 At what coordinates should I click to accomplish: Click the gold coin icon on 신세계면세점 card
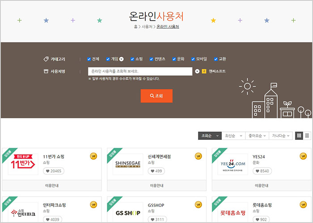pyautogui.click(x=198, y=156)
